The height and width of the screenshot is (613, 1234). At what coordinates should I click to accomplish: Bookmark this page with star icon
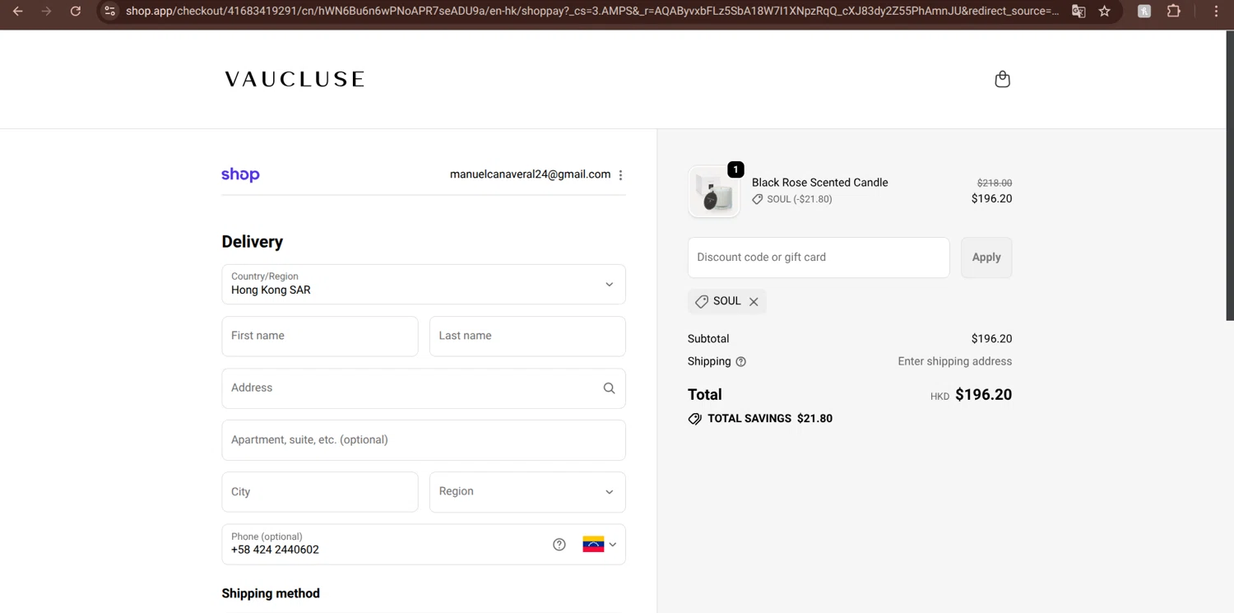1105,12
